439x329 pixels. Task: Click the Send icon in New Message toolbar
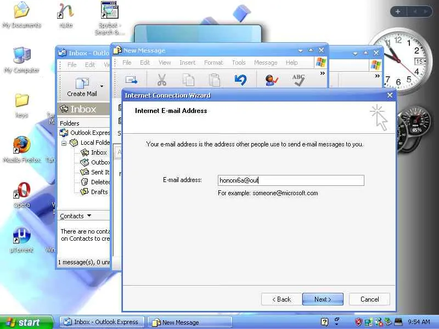tap(131, 80)
